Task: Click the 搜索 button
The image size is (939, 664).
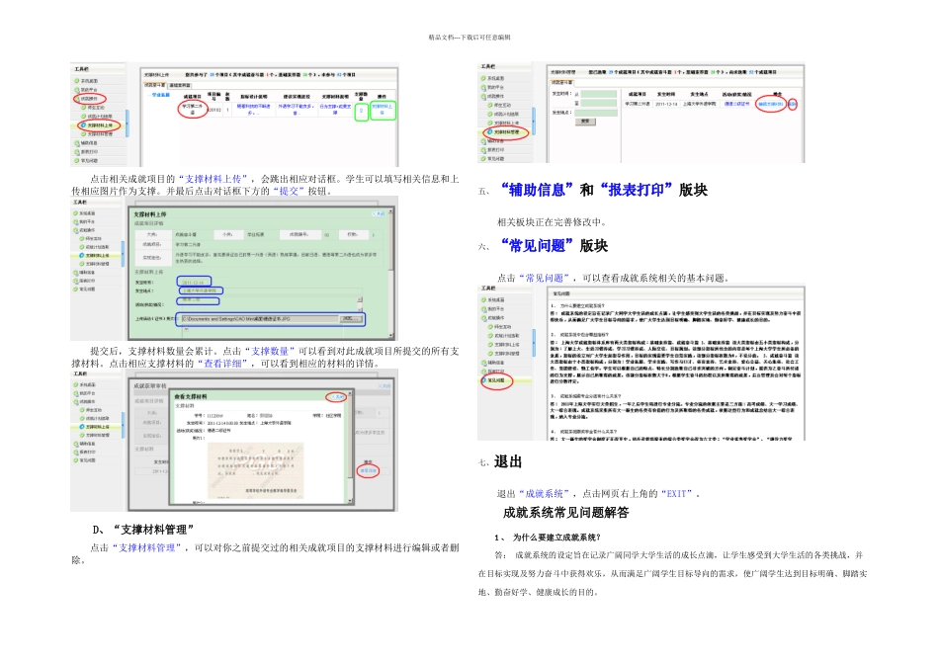Action: (586, 122)
